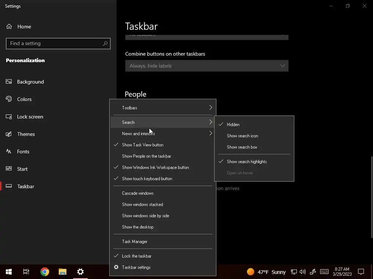Click the search magnifier in Find a setting
This screenshot has width=373, height=279.
click(105, 44)
